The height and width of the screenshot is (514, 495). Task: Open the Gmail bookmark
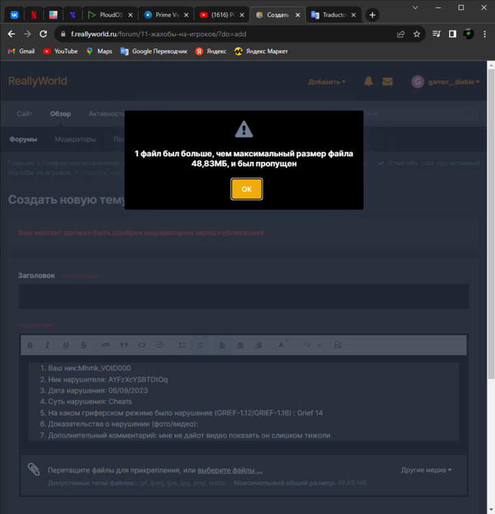click(x=21, y=51)
